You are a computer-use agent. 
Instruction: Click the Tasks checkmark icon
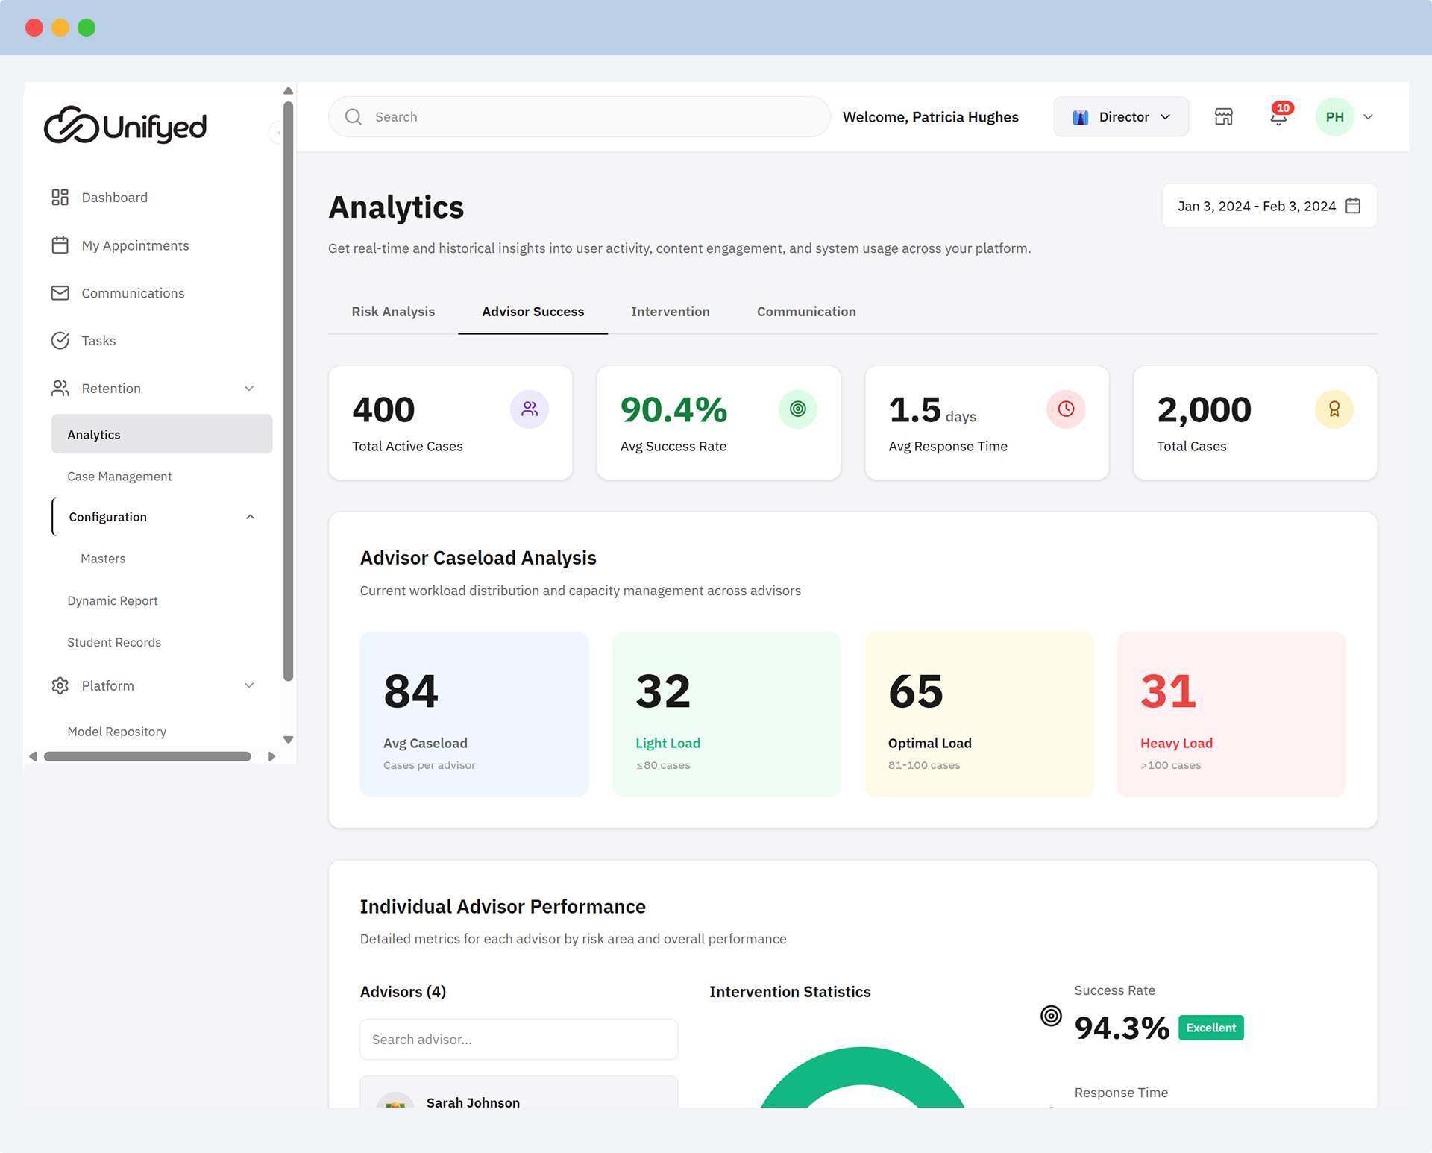(60, 341)
